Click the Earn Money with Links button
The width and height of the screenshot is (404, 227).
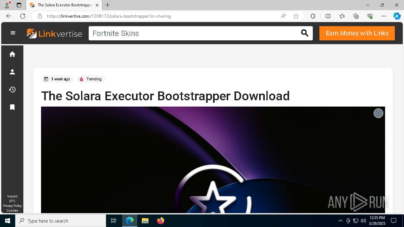click(x=357, y=33)
